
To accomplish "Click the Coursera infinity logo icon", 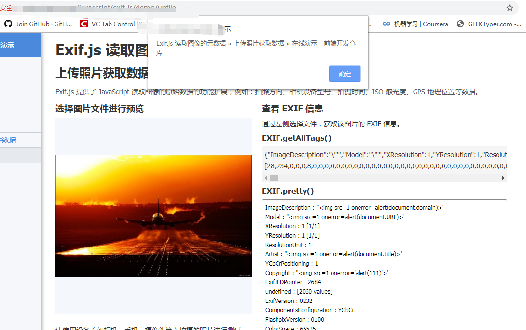I will [387, 24].
